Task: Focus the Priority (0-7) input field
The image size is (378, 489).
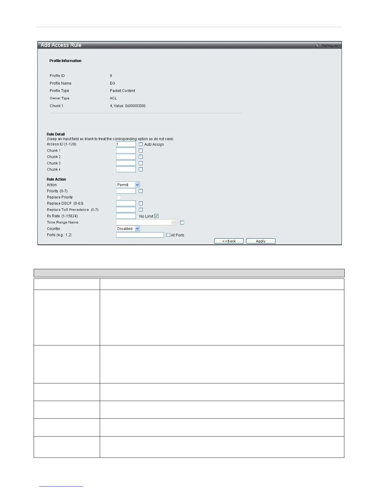Action: pos(126,191)
